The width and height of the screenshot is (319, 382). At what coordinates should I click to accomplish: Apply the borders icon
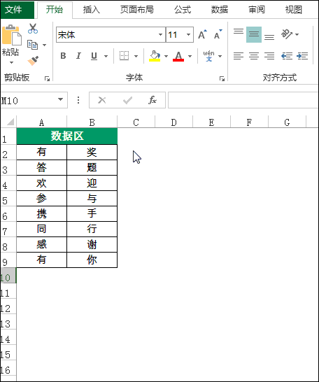click(x=125, y=56)
